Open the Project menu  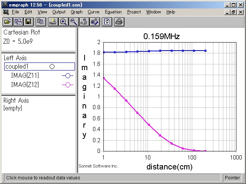(134, 12)
